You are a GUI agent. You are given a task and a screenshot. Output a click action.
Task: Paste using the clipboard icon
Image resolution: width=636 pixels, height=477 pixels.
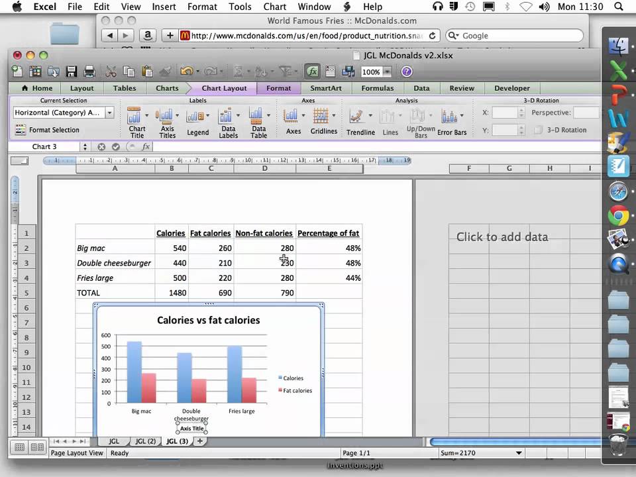point(147,72)
